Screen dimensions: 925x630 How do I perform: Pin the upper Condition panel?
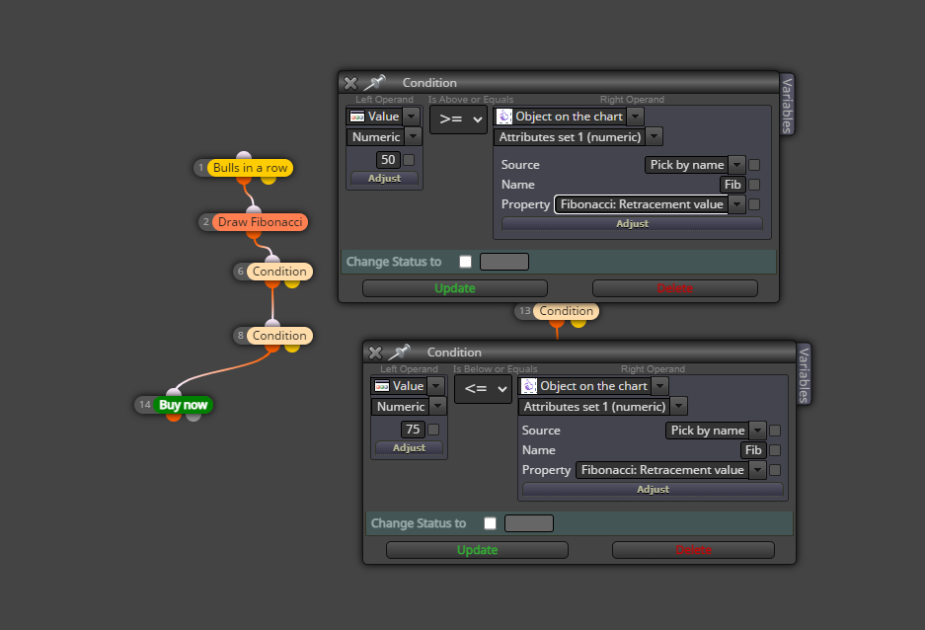pos(374,83)
